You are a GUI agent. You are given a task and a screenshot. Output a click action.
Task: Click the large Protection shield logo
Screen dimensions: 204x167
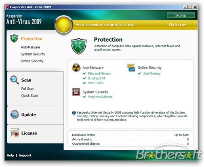click(x=79, y=46)
